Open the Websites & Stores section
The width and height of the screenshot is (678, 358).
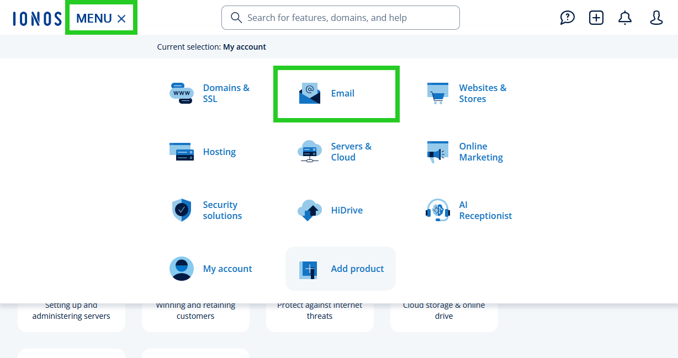click(x=437, y=93)
